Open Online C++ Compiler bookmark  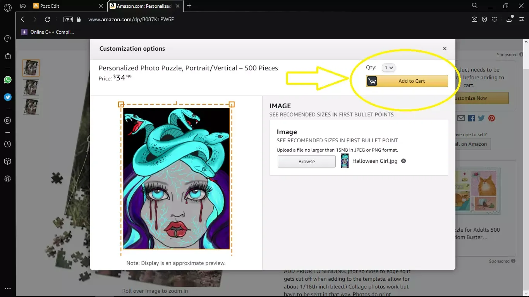coord(47,32)
